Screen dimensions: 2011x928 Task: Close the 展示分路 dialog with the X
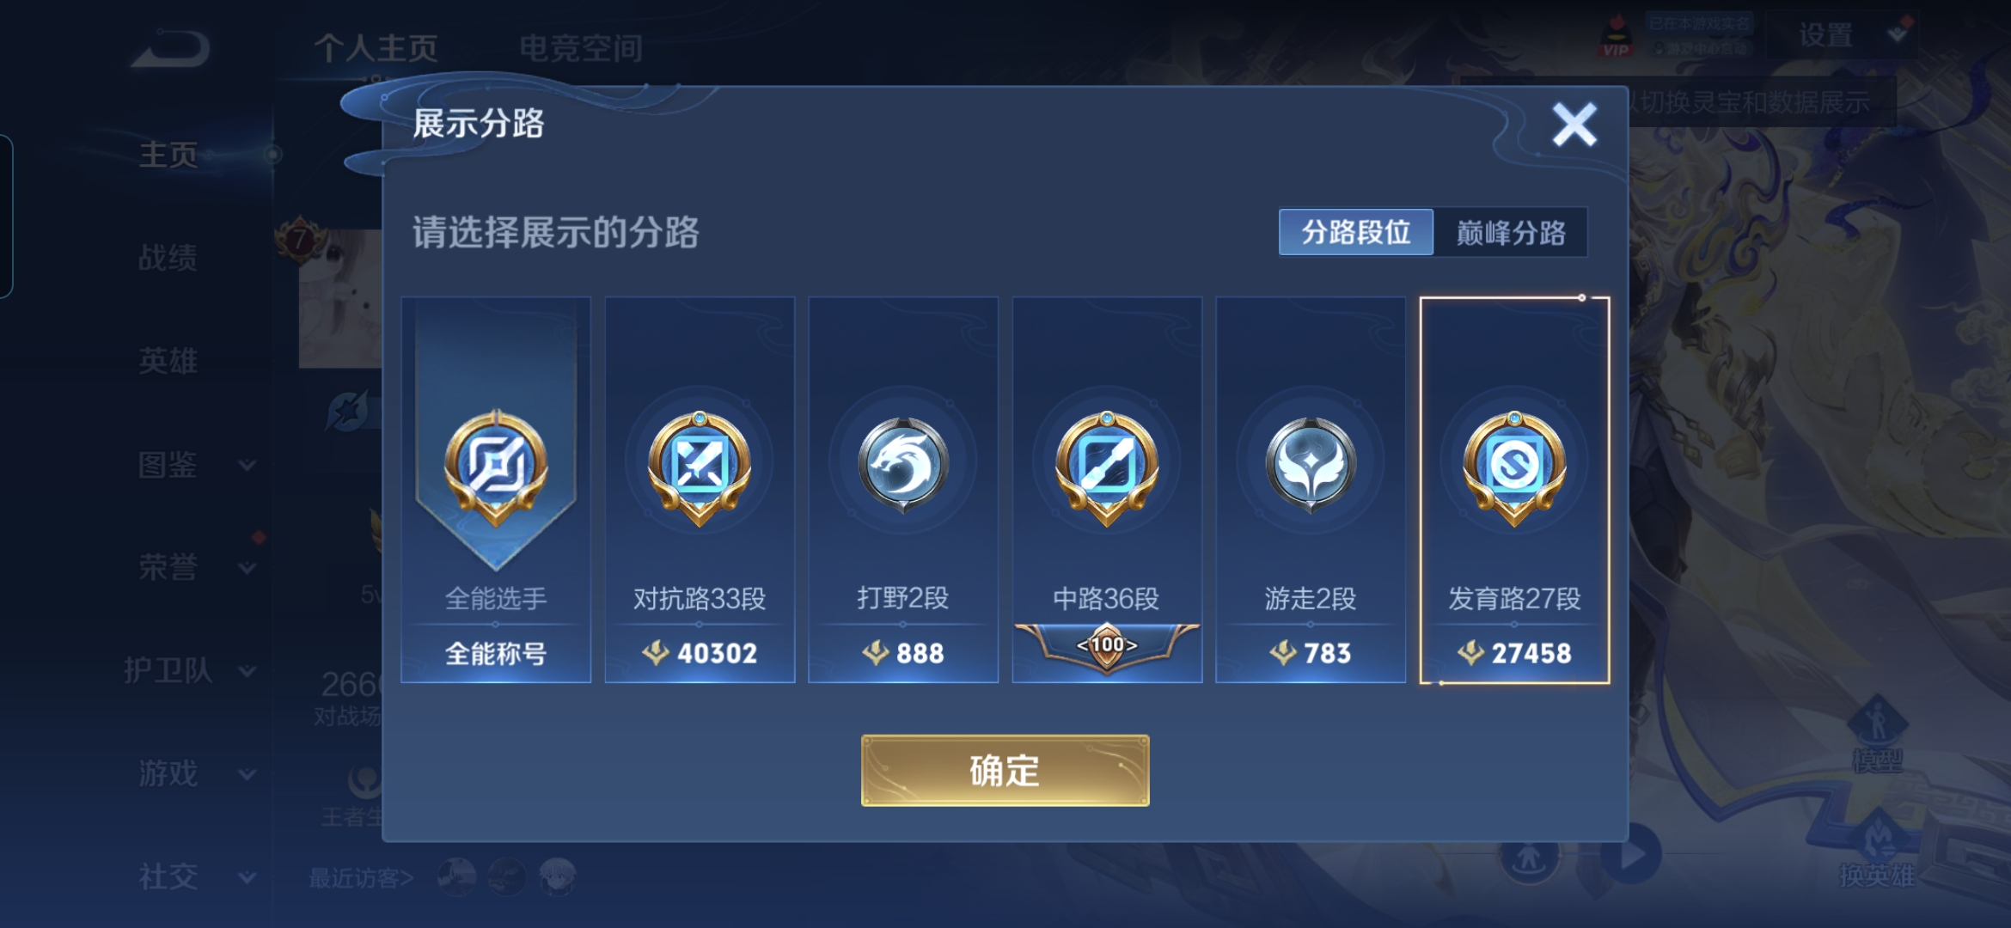1574,125
